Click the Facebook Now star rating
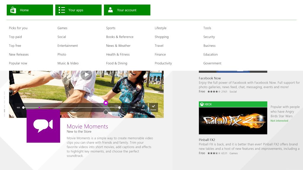 coord(214,91)
